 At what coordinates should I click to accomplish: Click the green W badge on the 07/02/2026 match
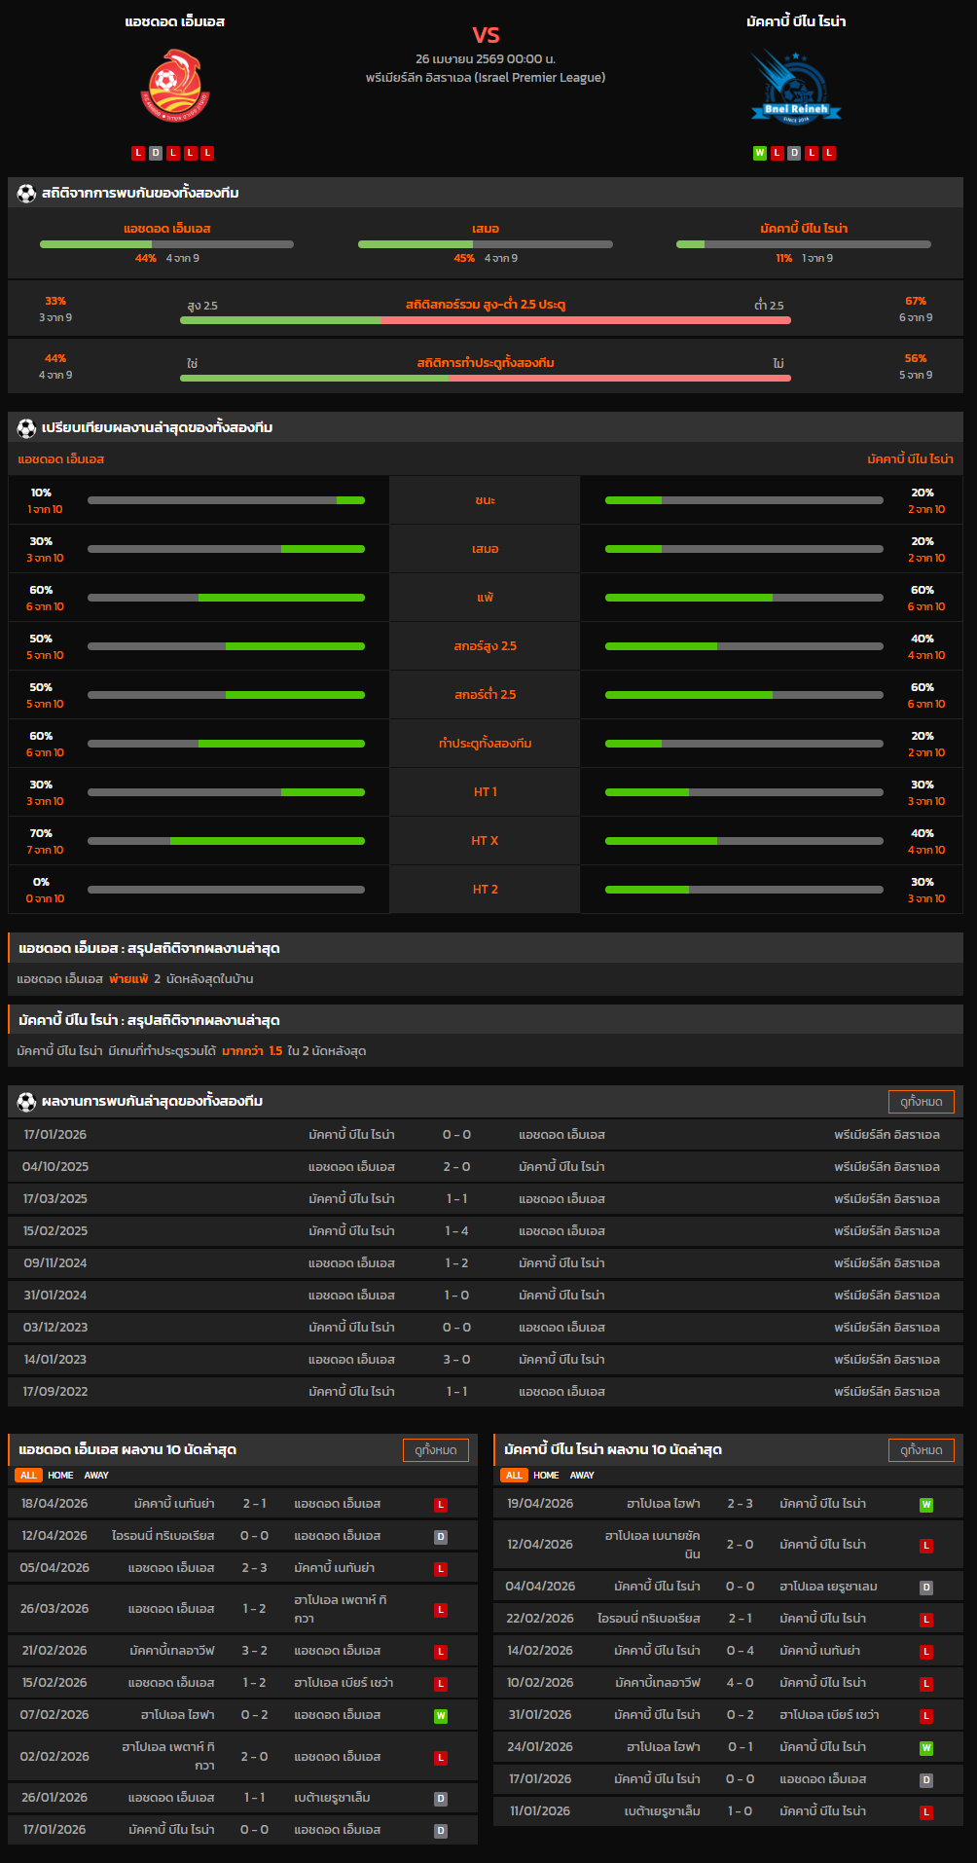[441, 1716]
